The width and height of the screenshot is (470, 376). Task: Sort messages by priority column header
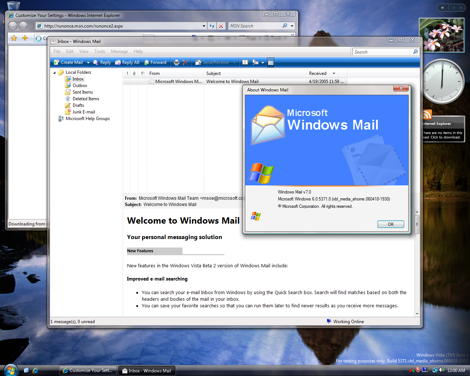click(127, 73)
